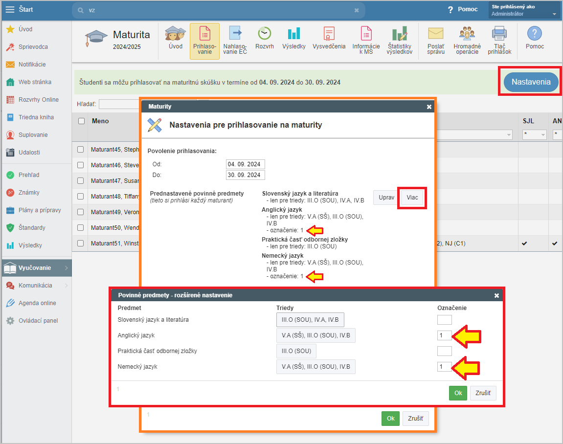Toggle the select-all checkbox beside Meno
The image size is (563, 444).
pos(81,121)
